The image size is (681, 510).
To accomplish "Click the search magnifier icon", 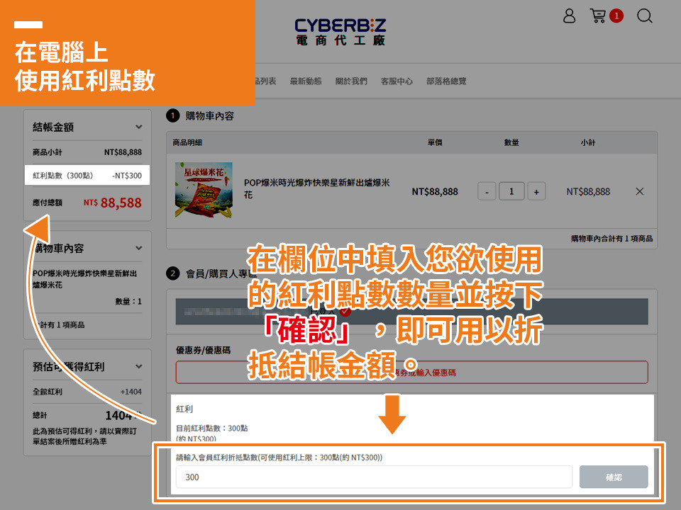I will click(x=644, y=16).
